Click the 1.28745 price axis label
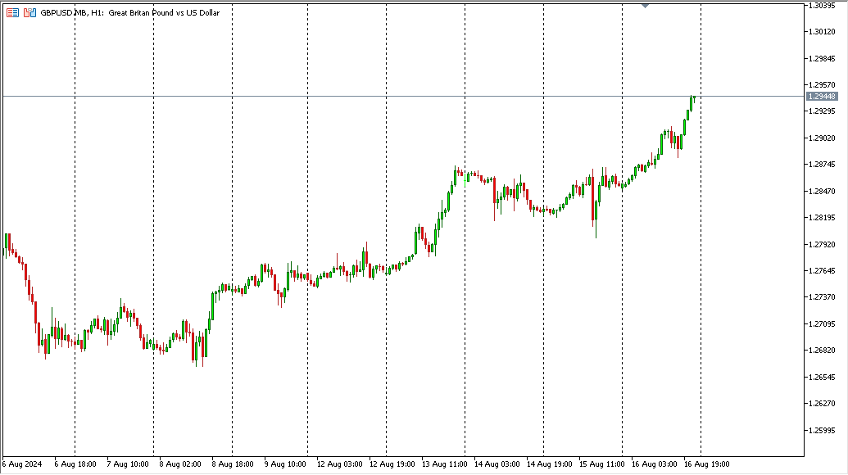Image resolution: width=848 pixels, height=475 pixels. (822, 165)
